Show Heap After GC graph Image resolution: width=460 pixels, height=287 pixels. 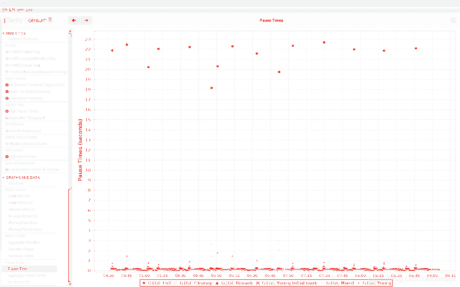click(x=19, y=196)
